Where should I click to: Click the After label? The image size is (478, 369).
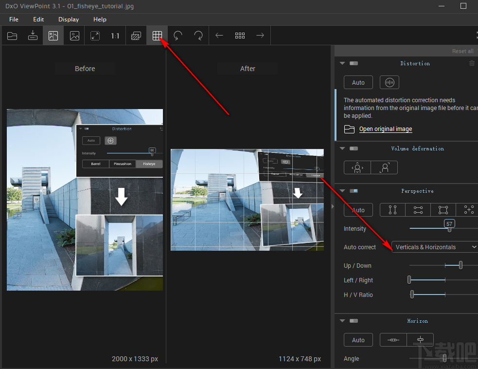coord(248,69)
